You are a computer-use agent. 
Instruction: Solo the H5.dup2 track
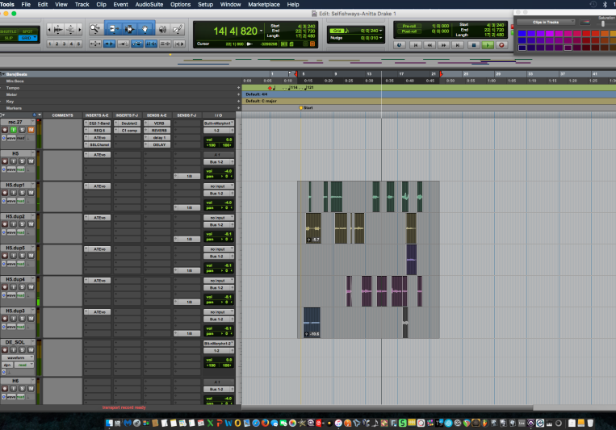[x=22, y=223]
